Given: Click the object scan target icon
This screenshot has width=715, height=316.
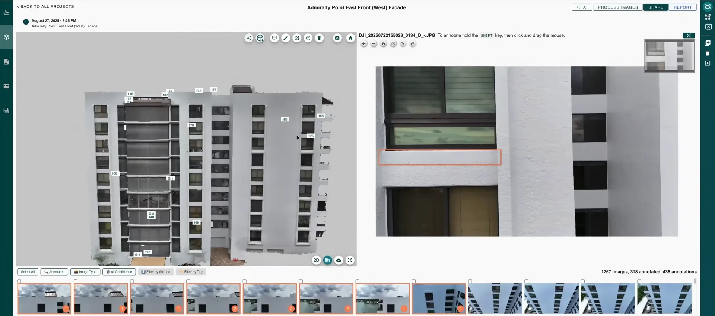Looking at the screenshot, I should 308,38.
